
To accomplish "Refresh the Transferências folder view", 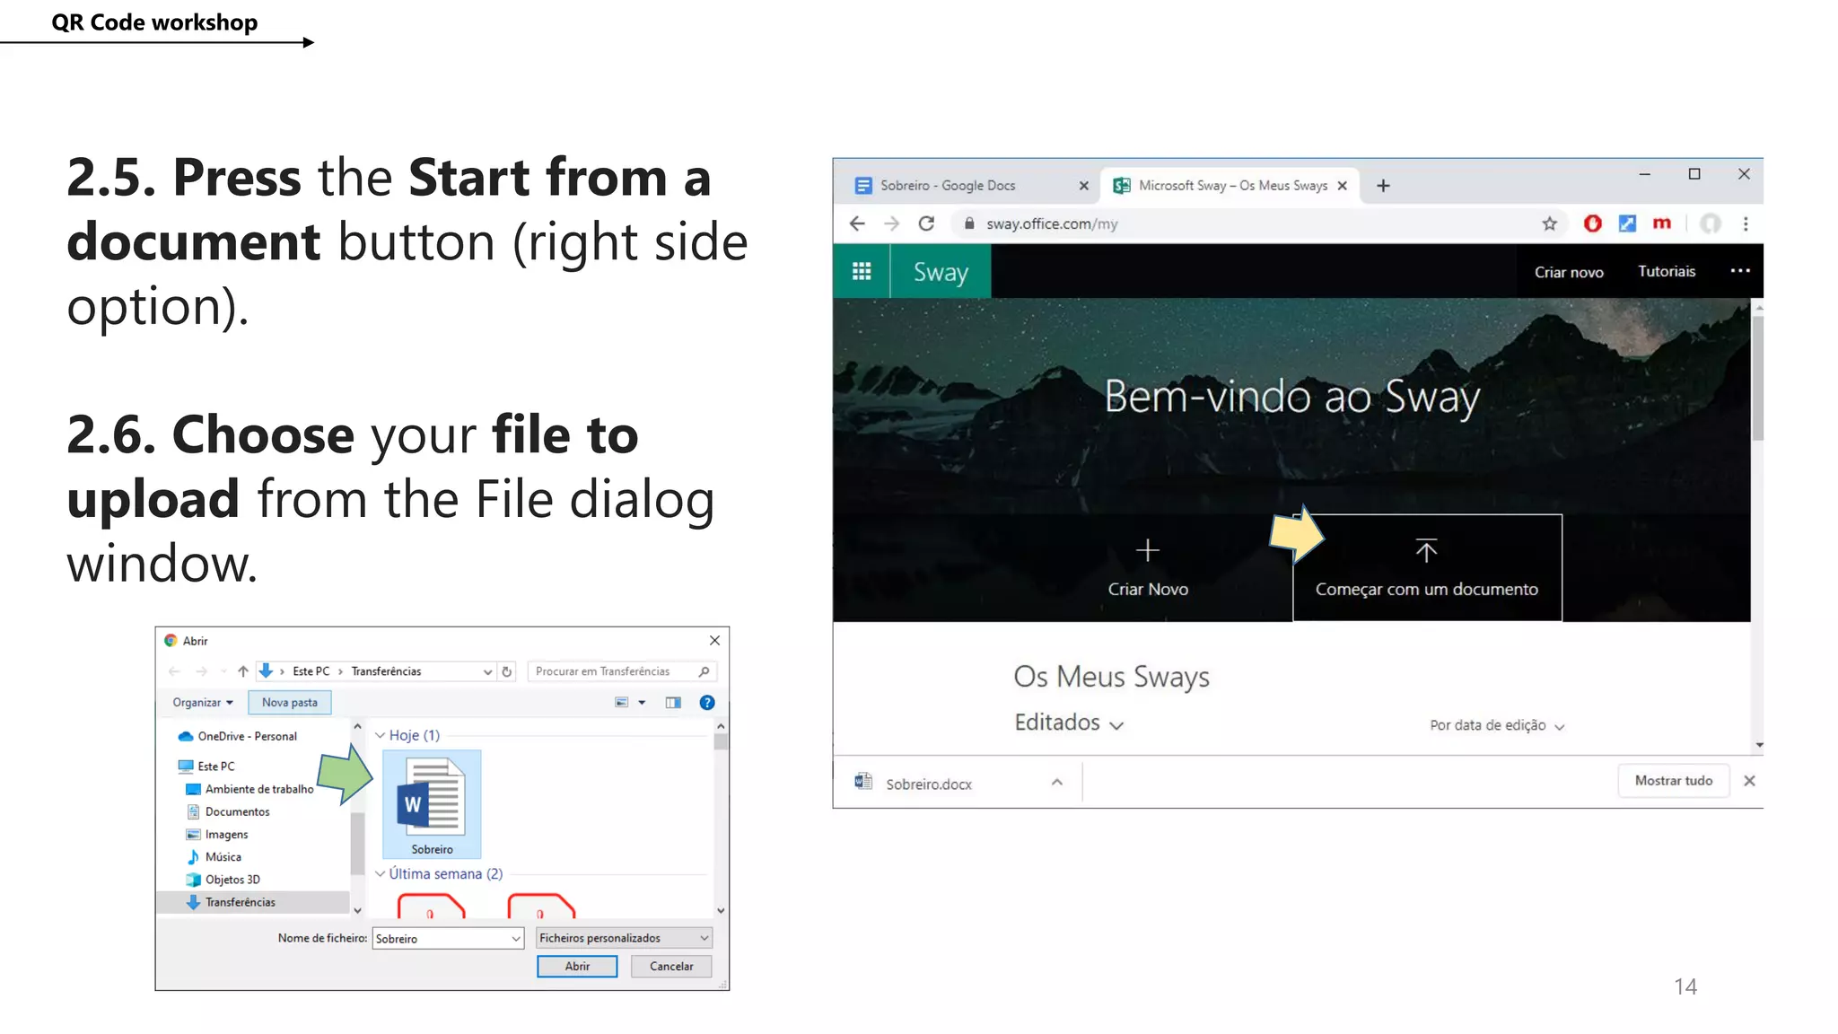I will (507, 671).
